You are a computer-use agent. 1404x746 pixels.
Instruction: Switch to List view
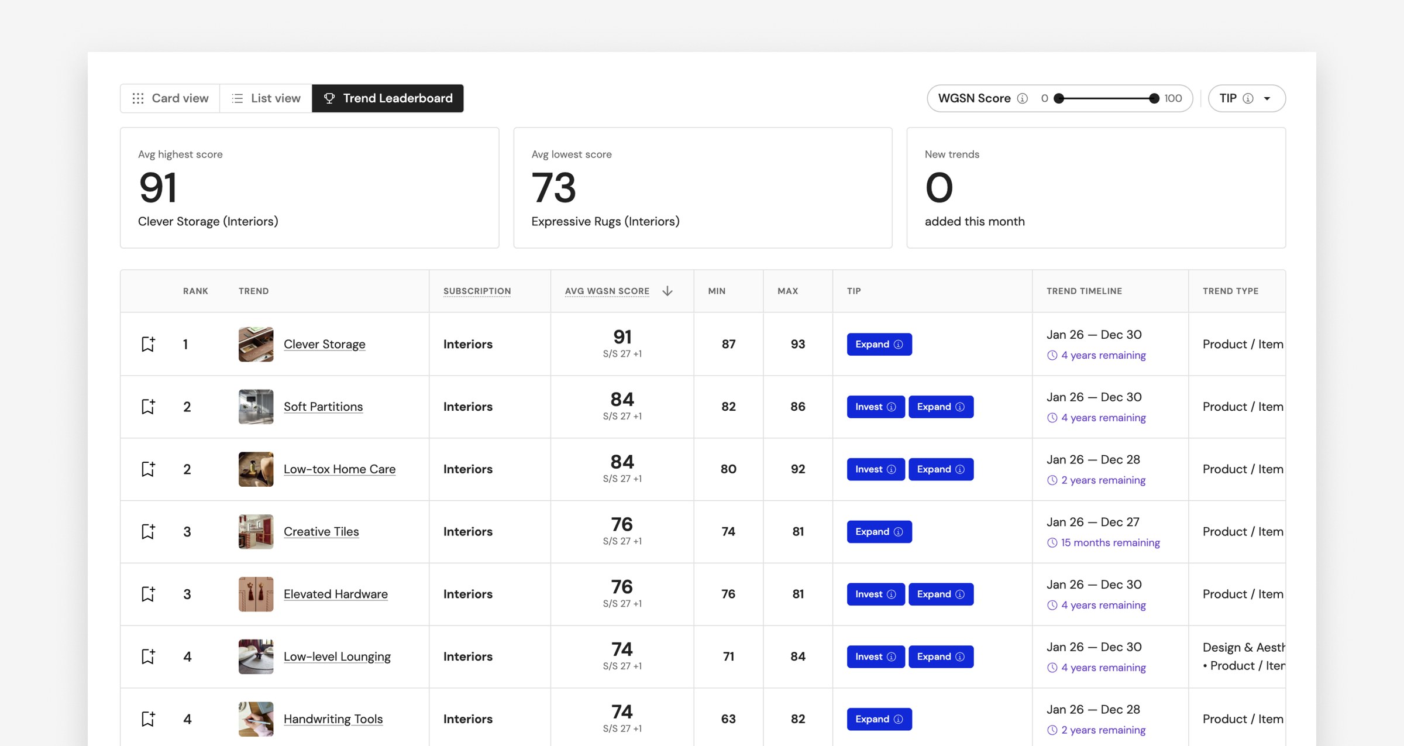[266, 98]
